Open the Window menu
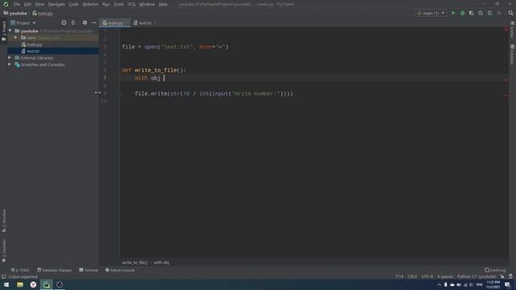516x290 pixels. pos(147,4)
